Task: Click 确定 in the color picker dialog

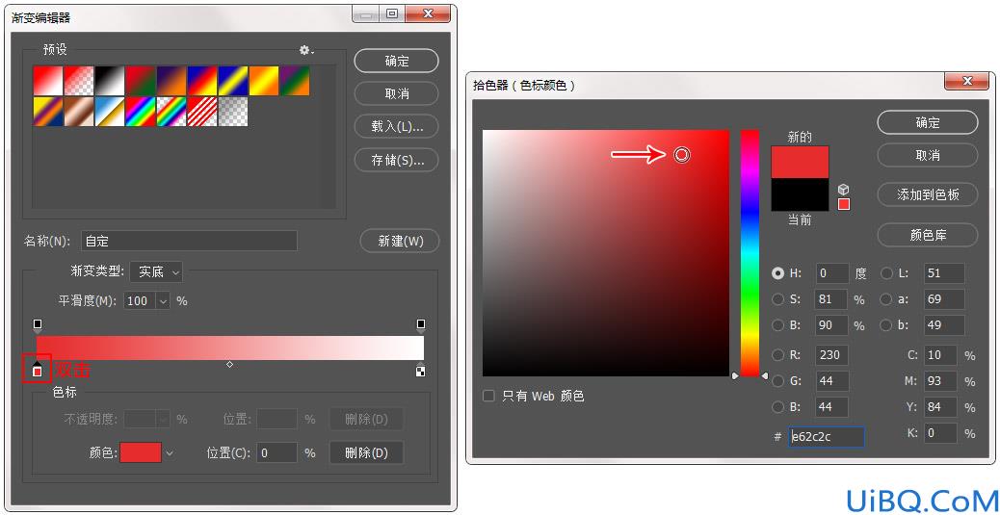Action: coord(928,122)
